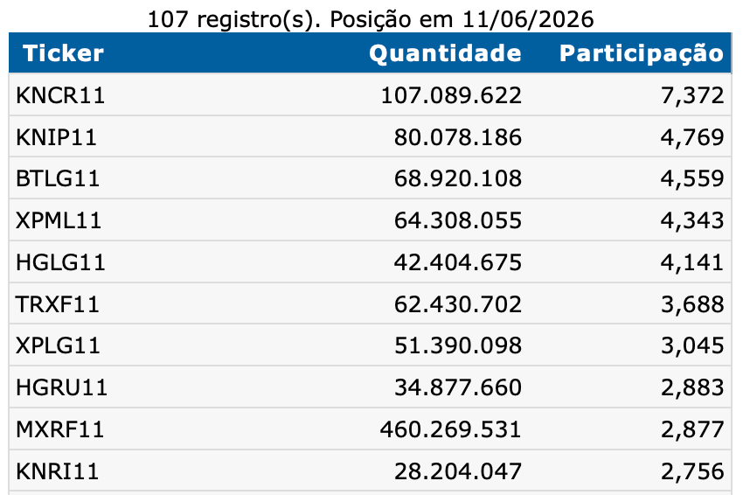Click quantity 62.430.702 for TRXF11

(x=458, y=304)
